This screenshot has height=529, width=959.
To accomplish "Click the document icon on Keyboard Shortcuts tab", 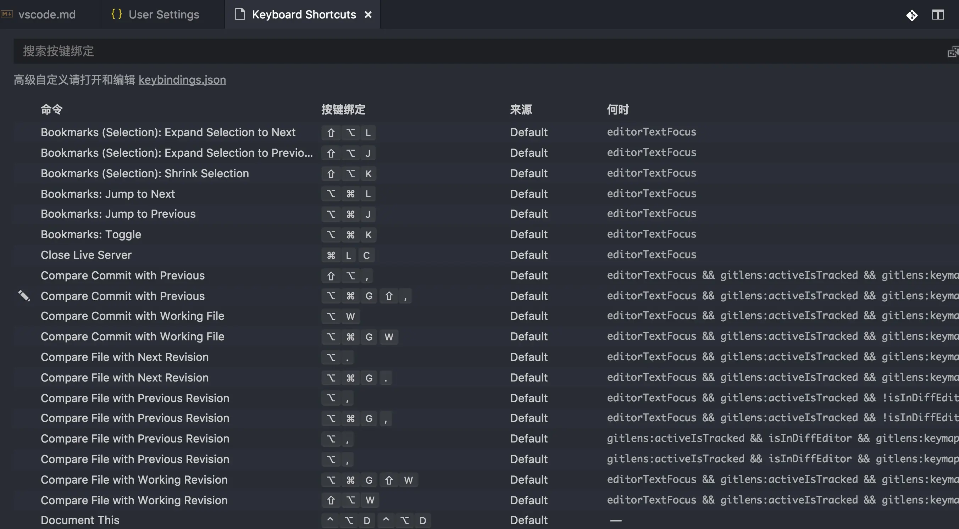I will pos(240,14).
